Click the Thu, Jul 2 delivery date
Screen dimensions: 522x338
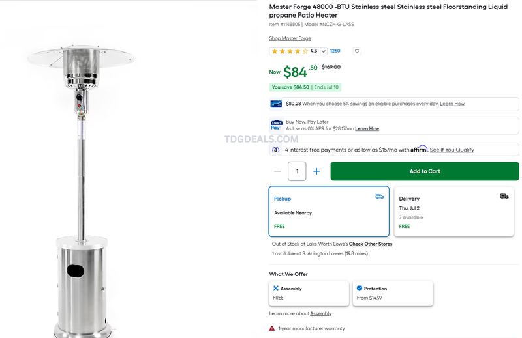click(x=409, y=208)
